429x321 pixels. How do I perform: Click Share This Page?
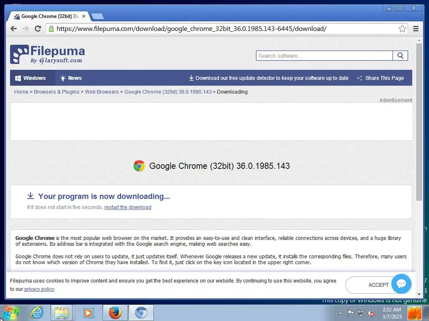380,78
